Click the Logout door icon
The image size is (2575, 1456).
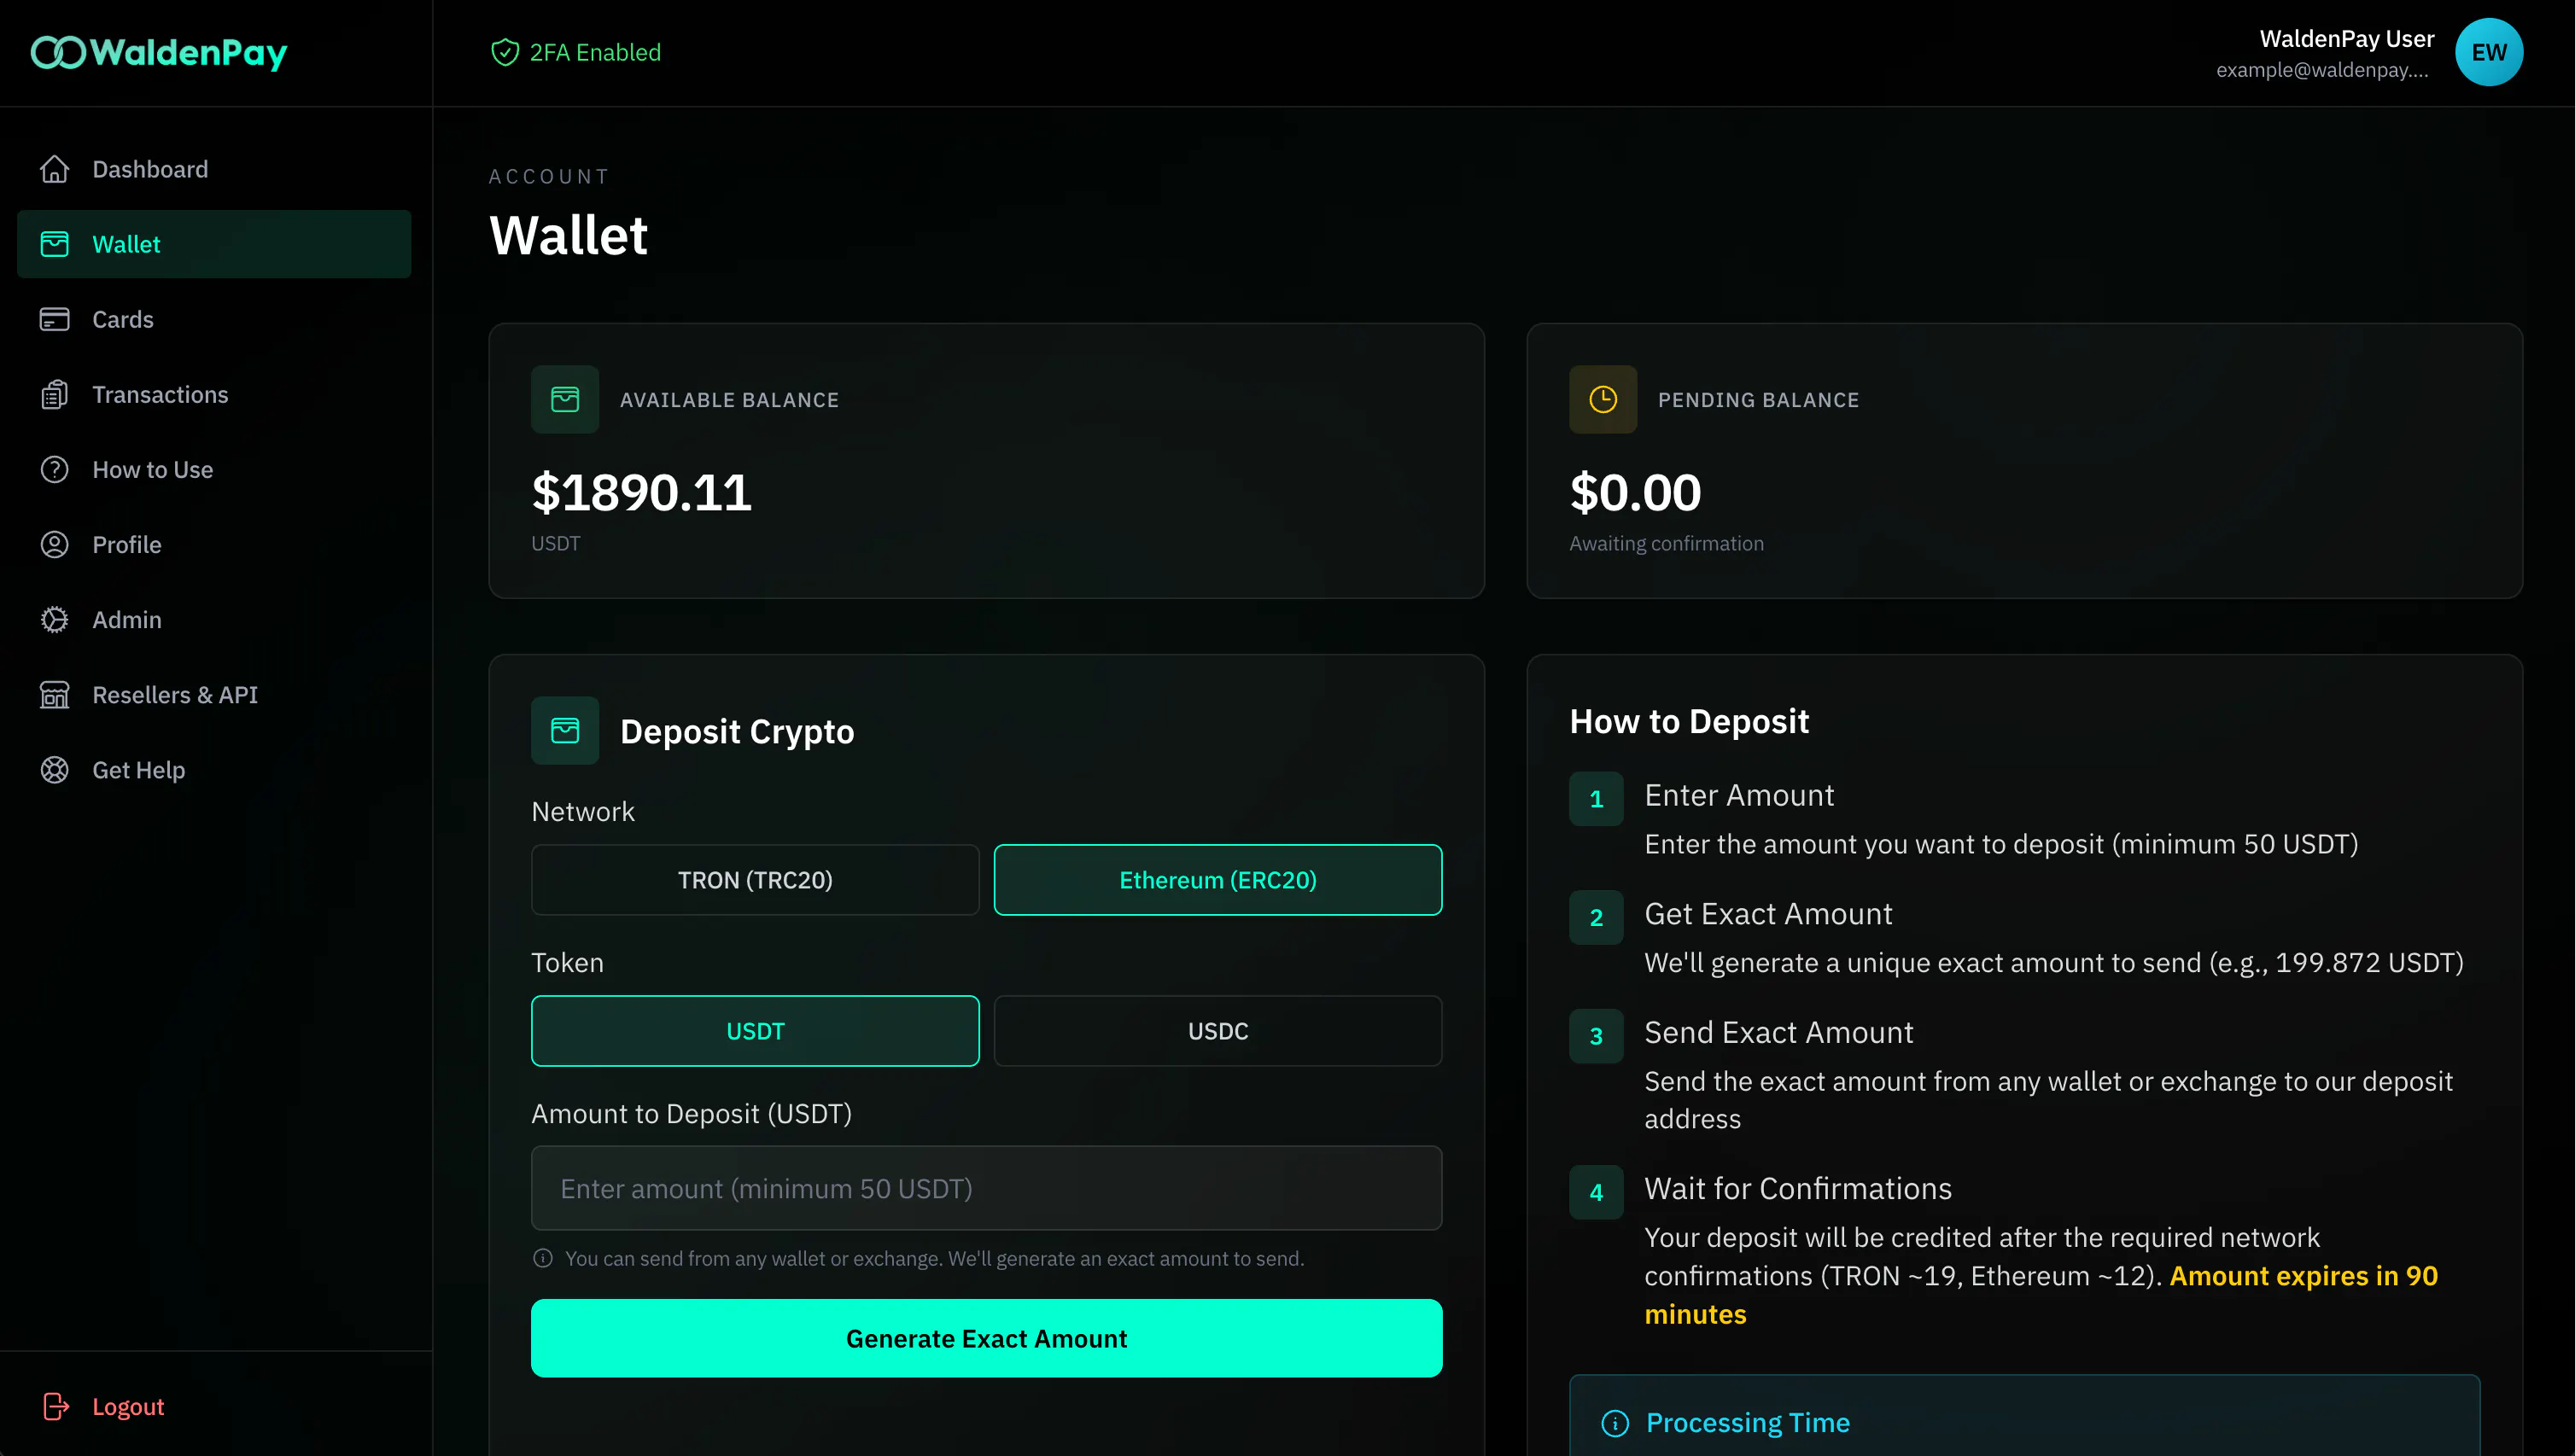[x=56, y=1406]
